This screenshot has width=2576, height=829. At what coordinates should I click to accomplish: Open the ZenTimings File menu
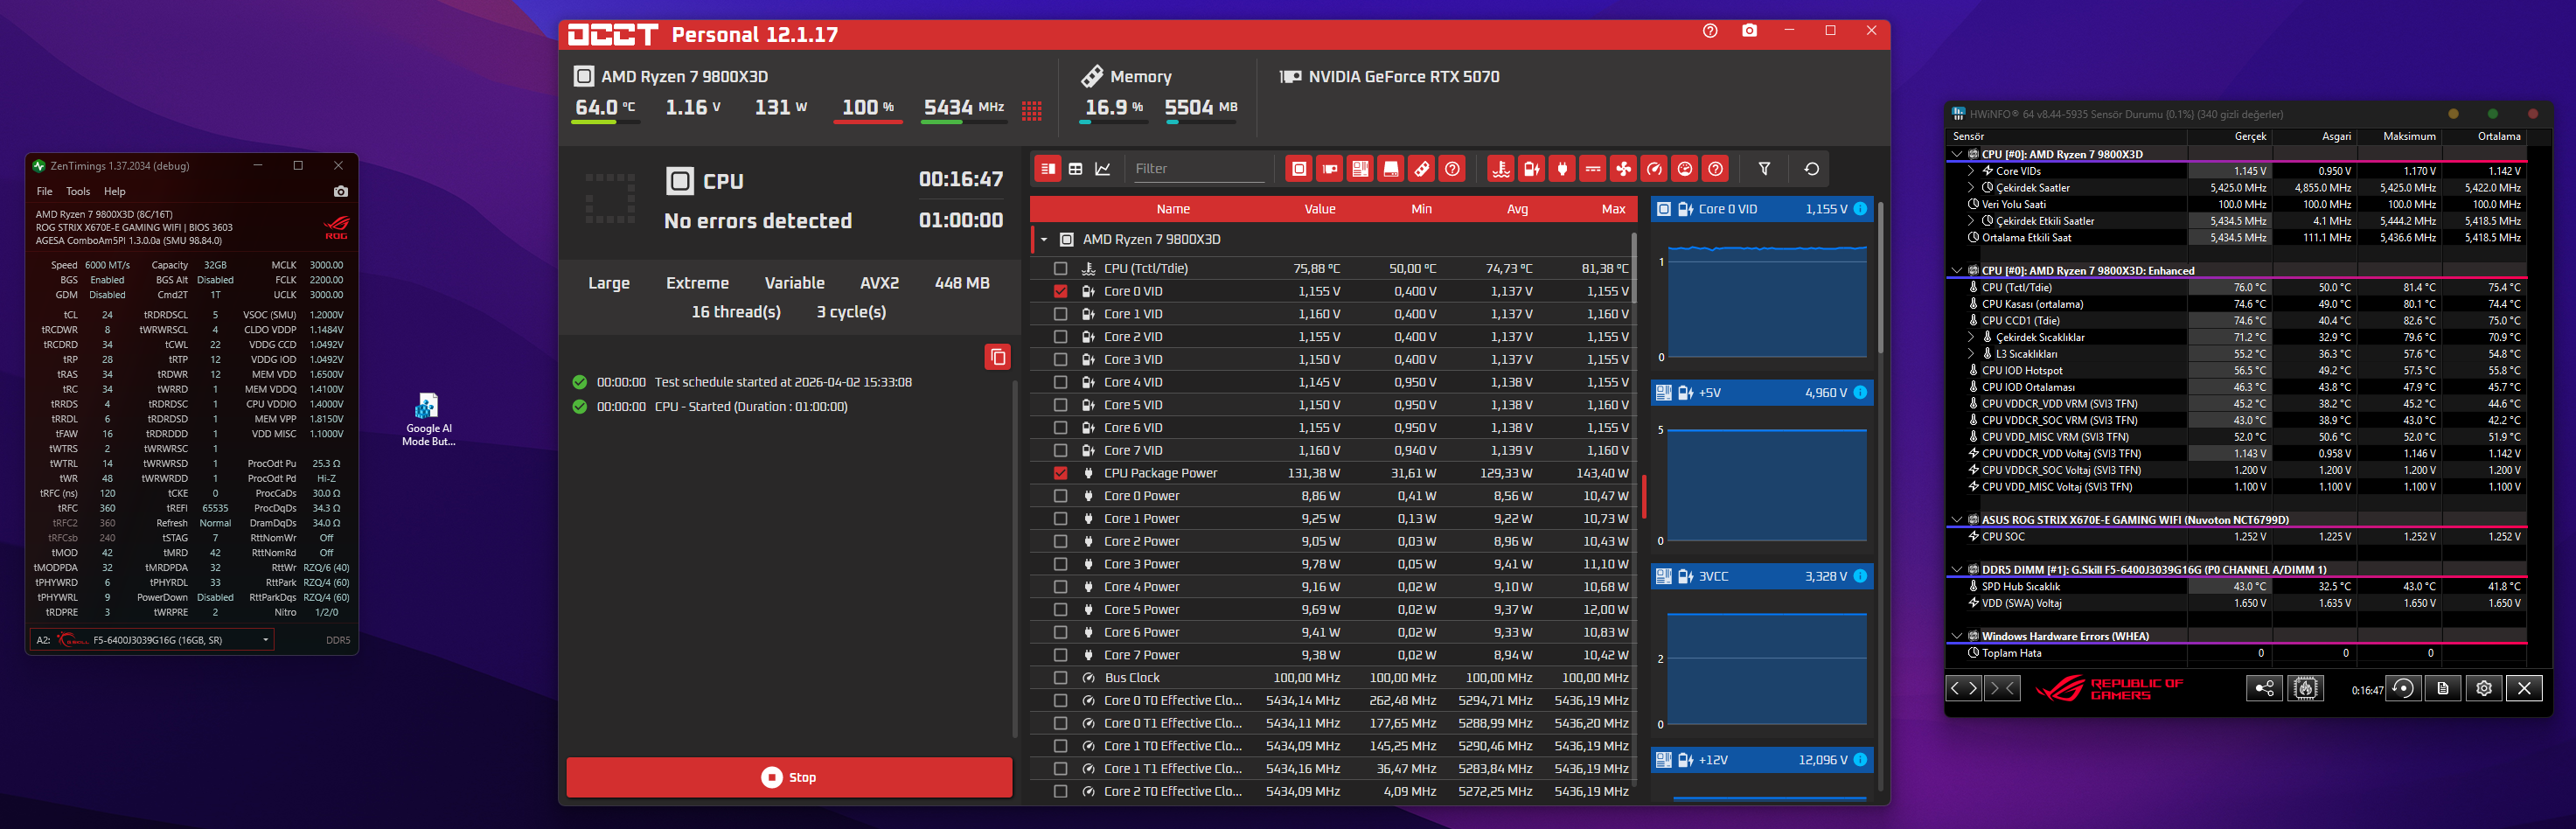pos(44,191)
